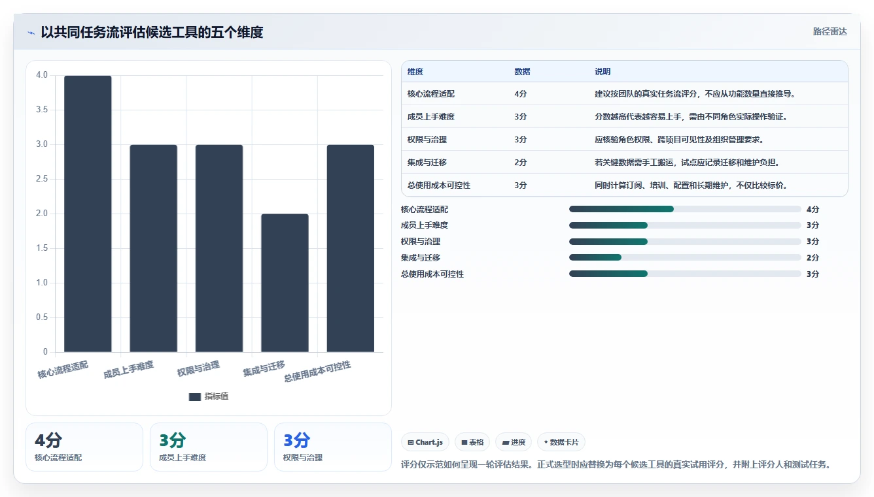Image resolution: width=874 pixels, height=497 pixels.
Task: Click the description starting 同时计算订阅
Action: 691,185
